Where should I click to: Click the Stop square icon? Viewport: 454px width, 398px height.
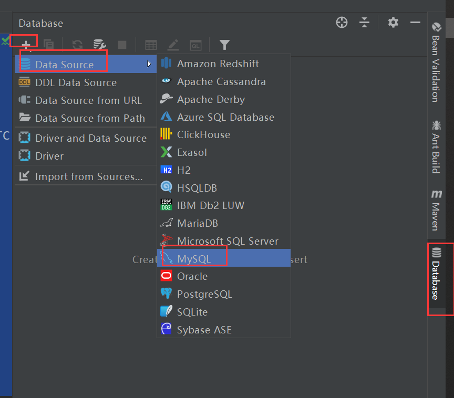(x=122, y=45)
